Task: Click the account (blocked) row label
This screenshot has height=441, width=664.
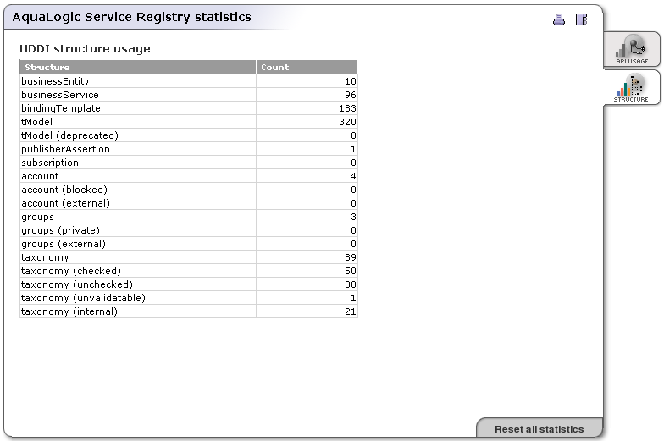Action: point(64,190)
